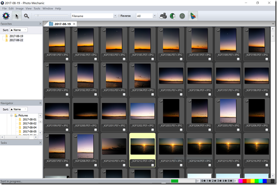Toggle the Reverse sort checkbox
Viewport: 277px width, 185px height.
point(119,16)
